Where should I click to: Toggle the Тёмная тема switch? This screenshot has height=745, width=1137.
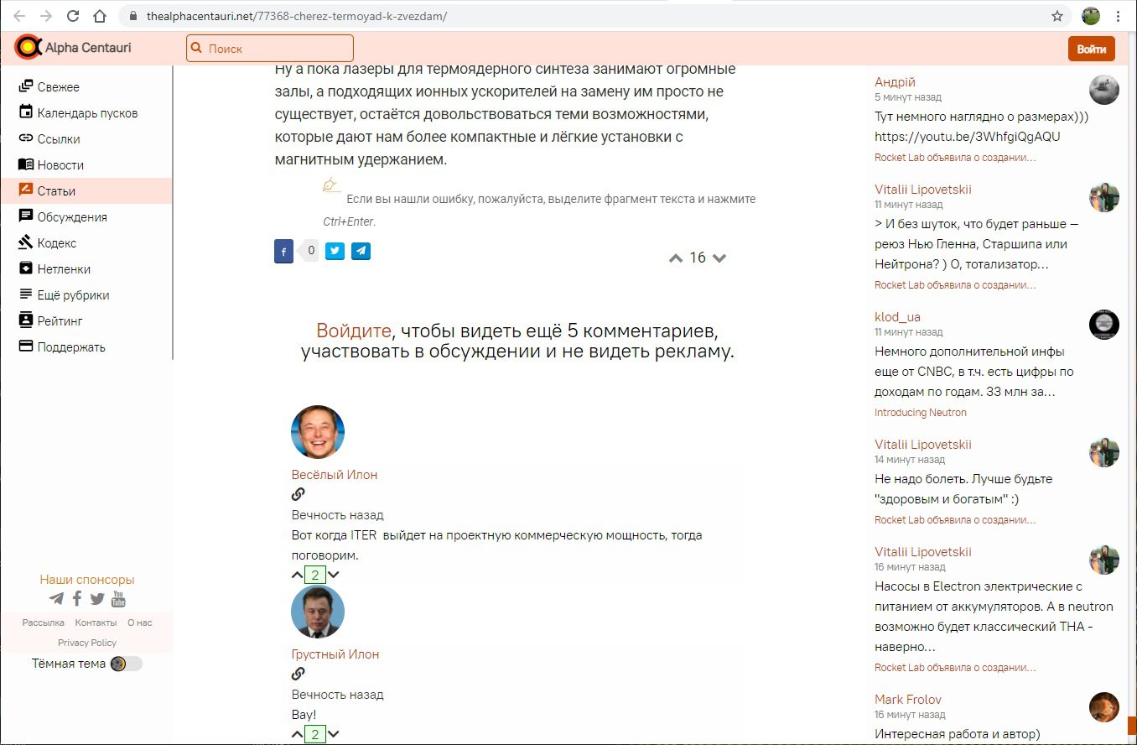126,664
